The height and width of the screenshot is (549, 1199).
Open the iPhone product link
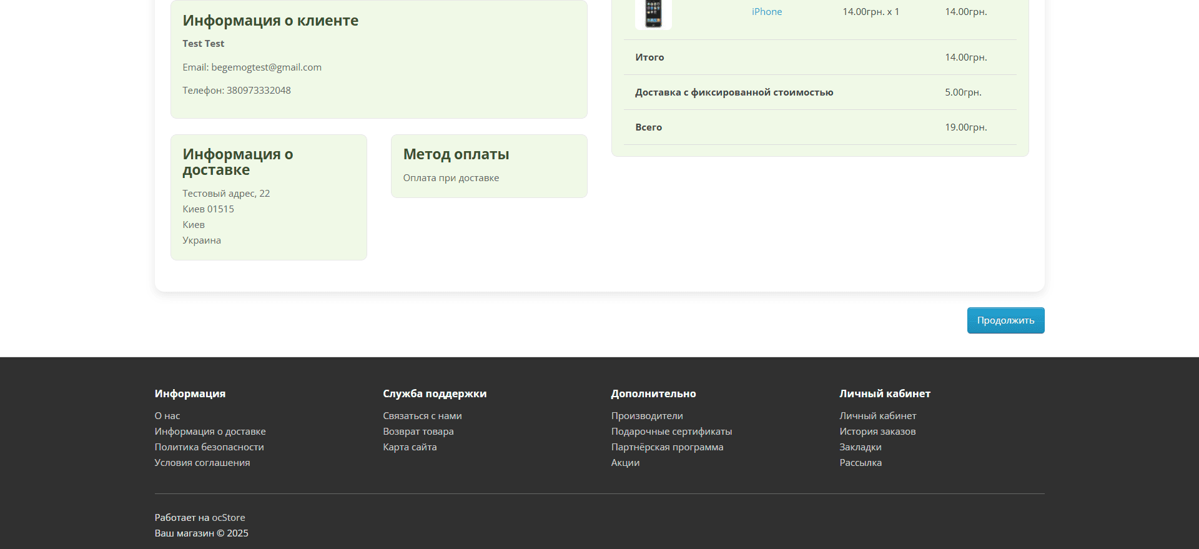(x=767, y=12)
